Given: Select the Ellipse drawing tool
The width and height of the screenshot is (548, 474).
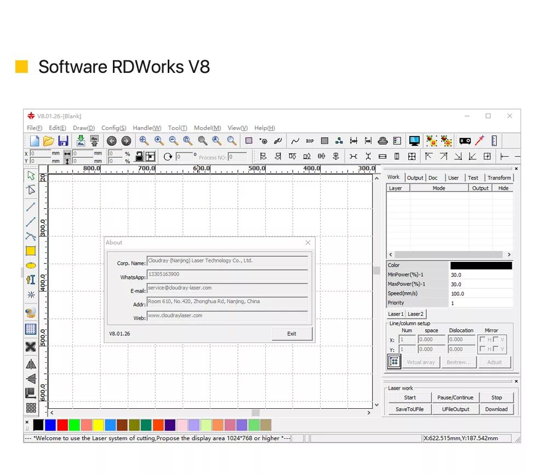Looking at the screenshot, I should (31, 265).
